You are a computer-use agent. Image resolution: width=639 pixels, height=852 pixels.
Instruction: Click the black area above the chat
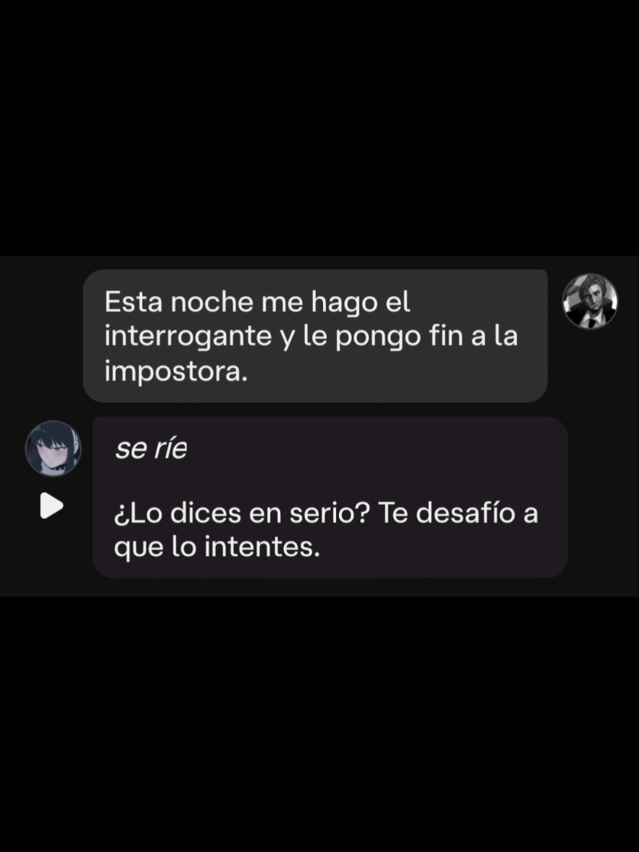tap(319, 127)
